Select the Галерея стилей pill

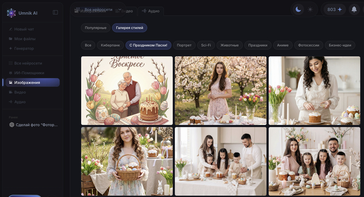(129, 28)
